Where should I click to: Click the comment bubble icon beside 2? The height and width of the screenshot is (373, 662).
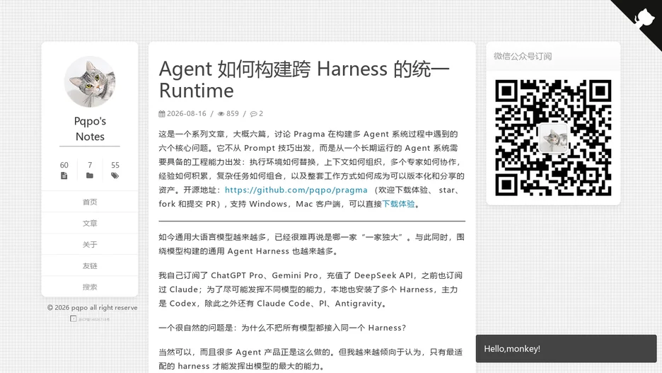253,114
